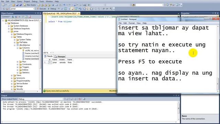Collapse the Databases node

[6, 23]
